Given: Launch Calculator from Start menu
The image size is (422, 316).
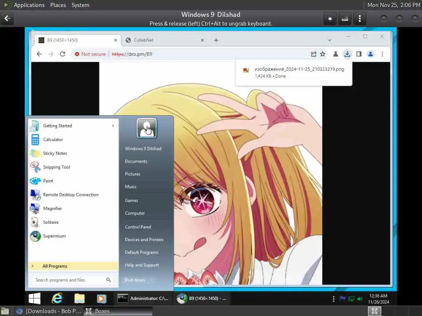Looking at the screenshot, I should (x=73, y=139).
